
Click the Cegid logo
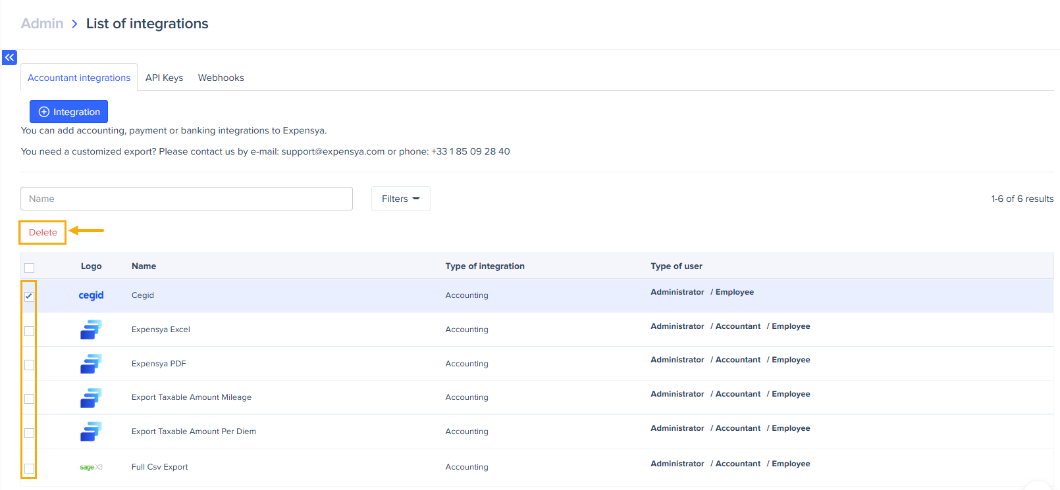point(91,295)
